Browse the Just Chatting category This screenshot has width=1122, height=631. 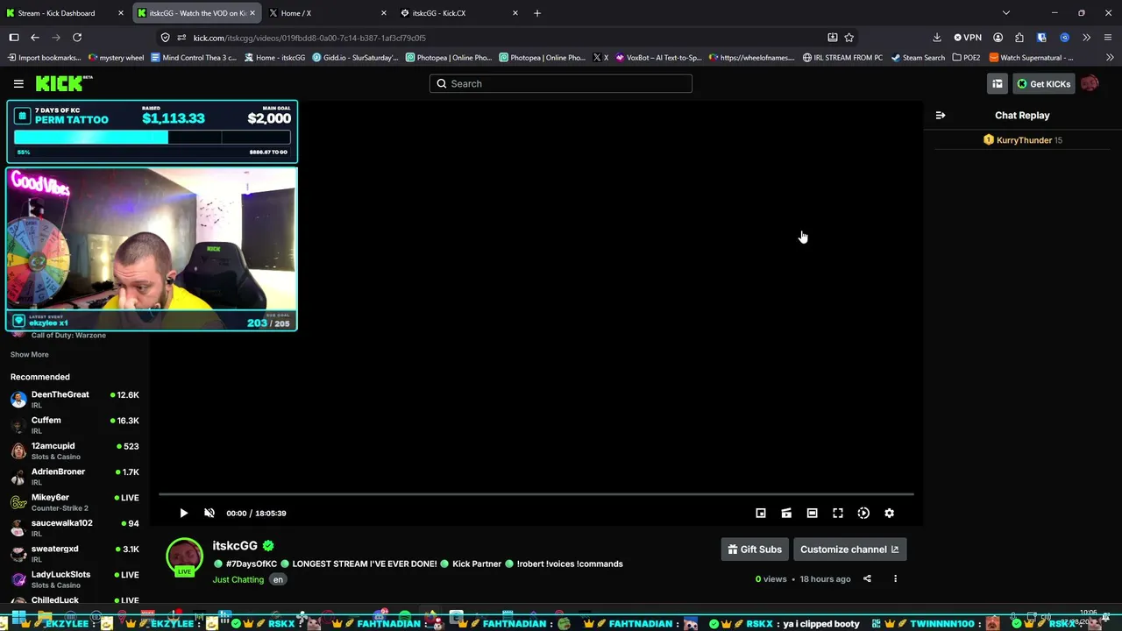[x=238, y=579]
